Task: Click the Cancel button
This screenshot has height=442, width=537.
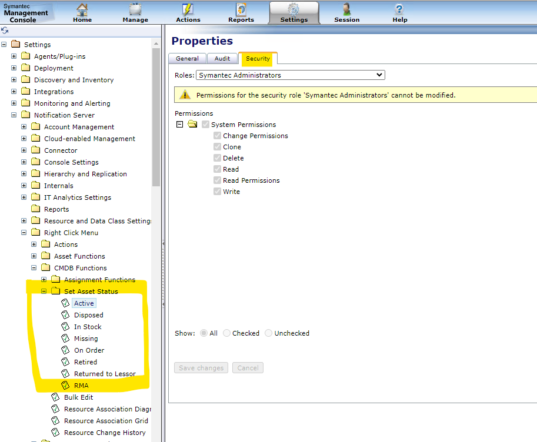Action: (248, 368)
